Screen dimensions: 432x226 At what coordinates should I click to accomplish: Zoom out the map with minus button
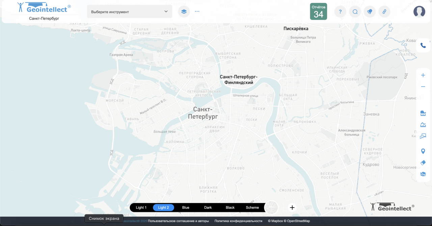tap(423, 87)
